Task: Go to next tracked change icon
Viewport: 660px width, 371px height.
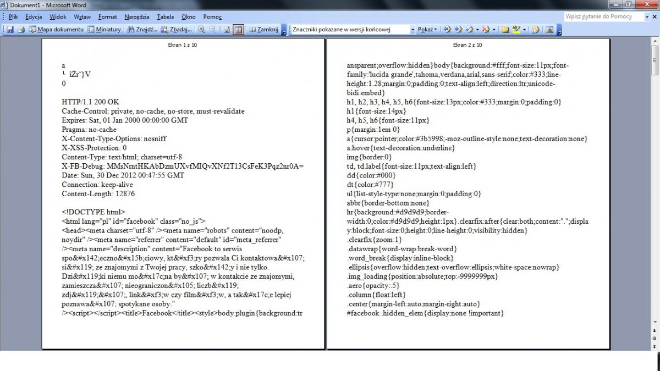Action: (x=458, y=29)
